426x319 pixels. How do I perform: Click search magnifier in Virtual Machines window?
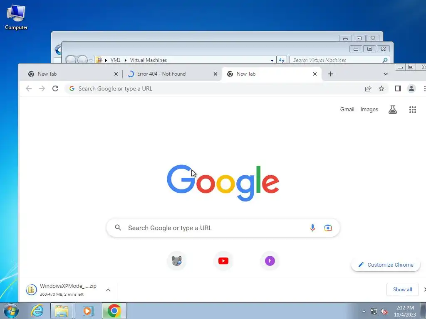[385, 60]
